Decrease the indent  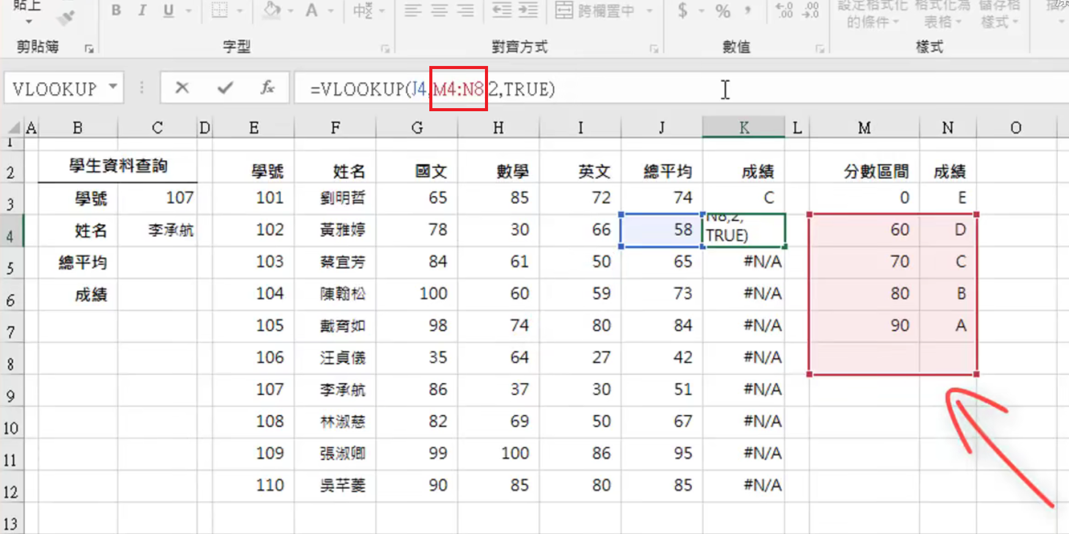pyautogui.click(x=502, y=10)
